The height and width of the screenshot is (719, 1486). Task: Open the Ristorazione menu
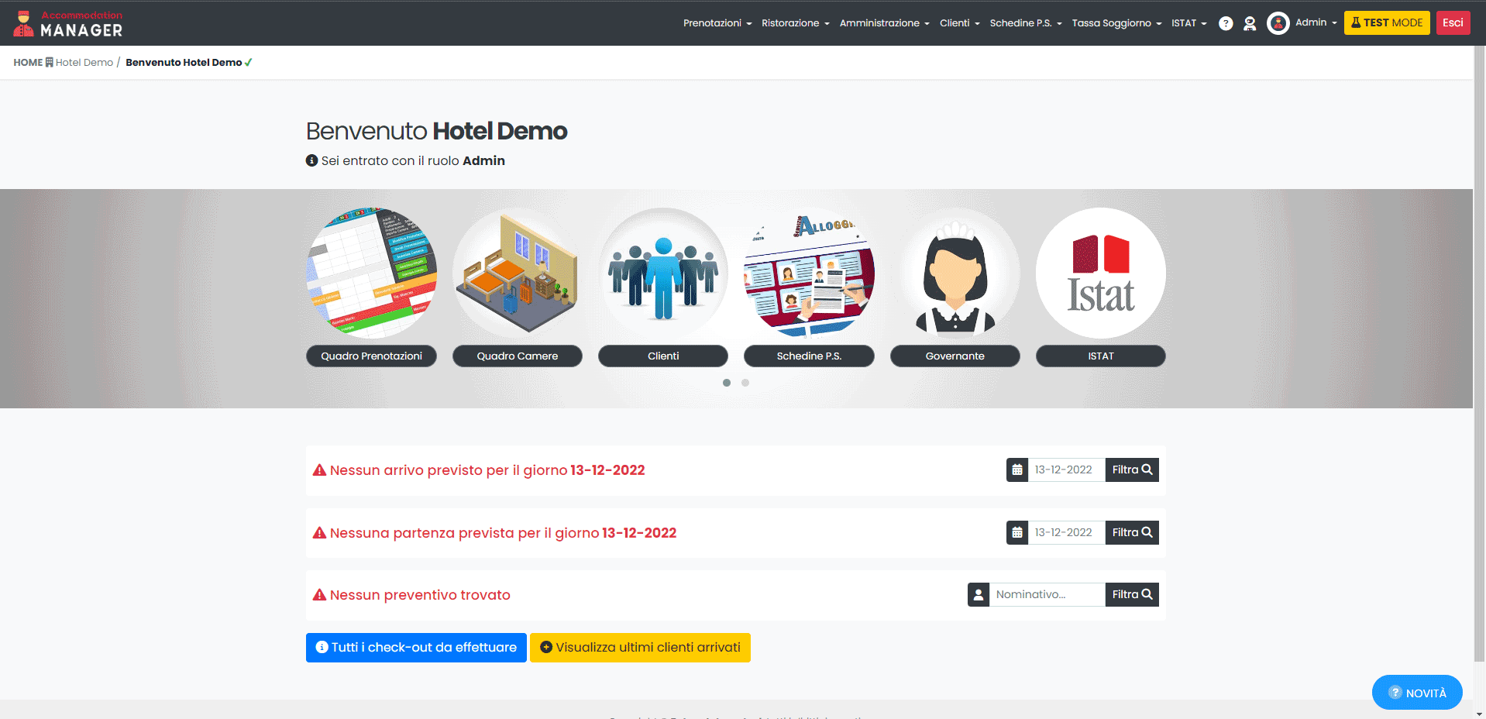[x=795, y=23]
